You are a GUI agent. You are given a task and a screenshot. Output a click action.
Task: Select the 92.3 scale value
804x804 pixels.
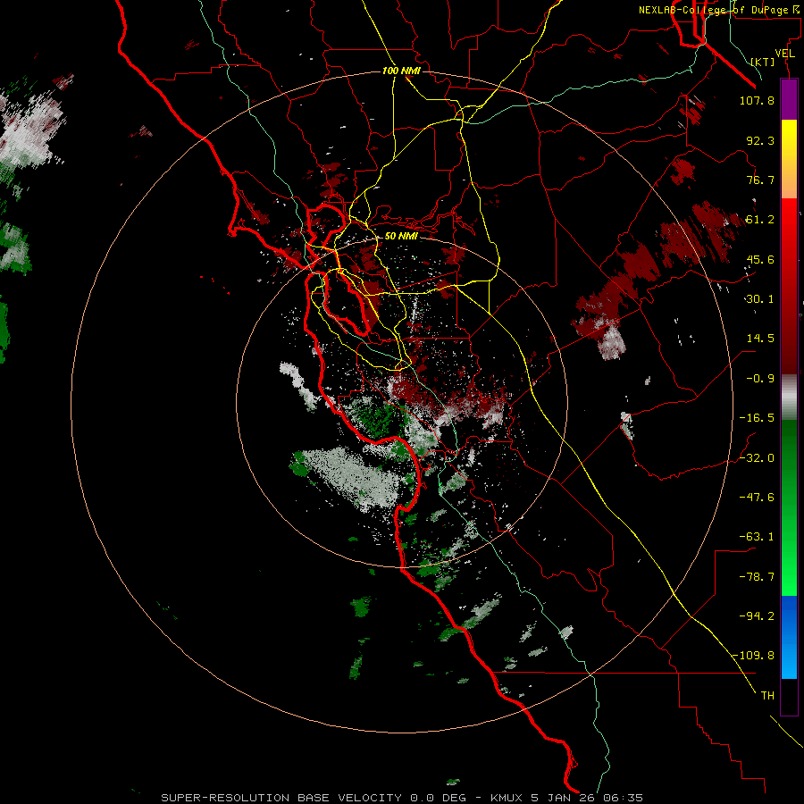(x=760, y=140)
